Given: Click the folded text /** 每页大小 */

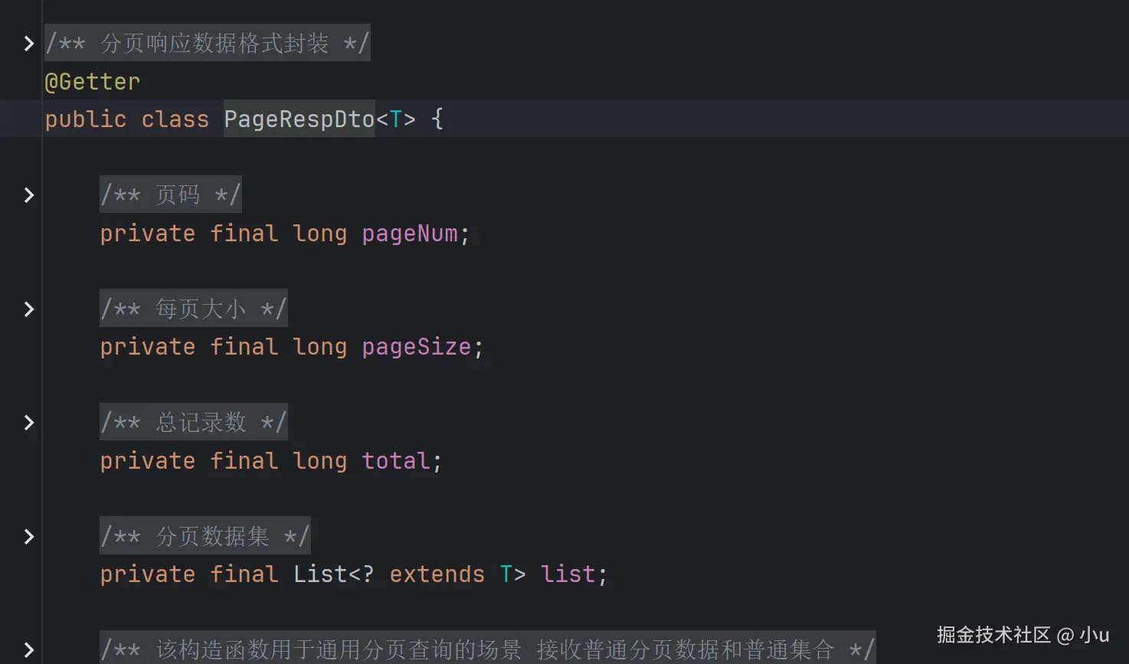Looking at the screenshot, I should 193,309.
